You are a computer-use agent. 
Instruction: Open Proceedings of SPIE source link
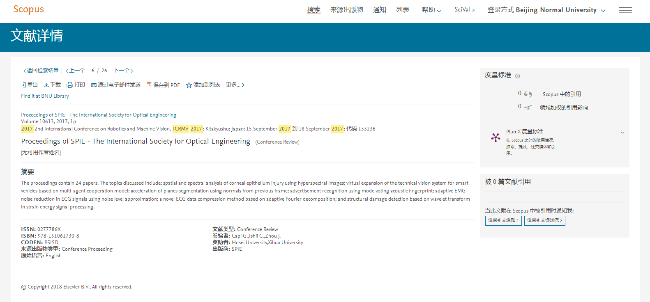click(99, 115)
